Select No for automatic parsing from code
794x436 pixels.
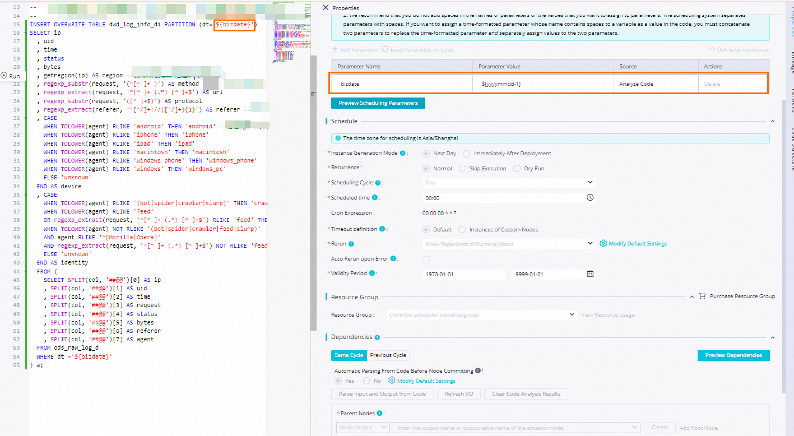(366, 381)
